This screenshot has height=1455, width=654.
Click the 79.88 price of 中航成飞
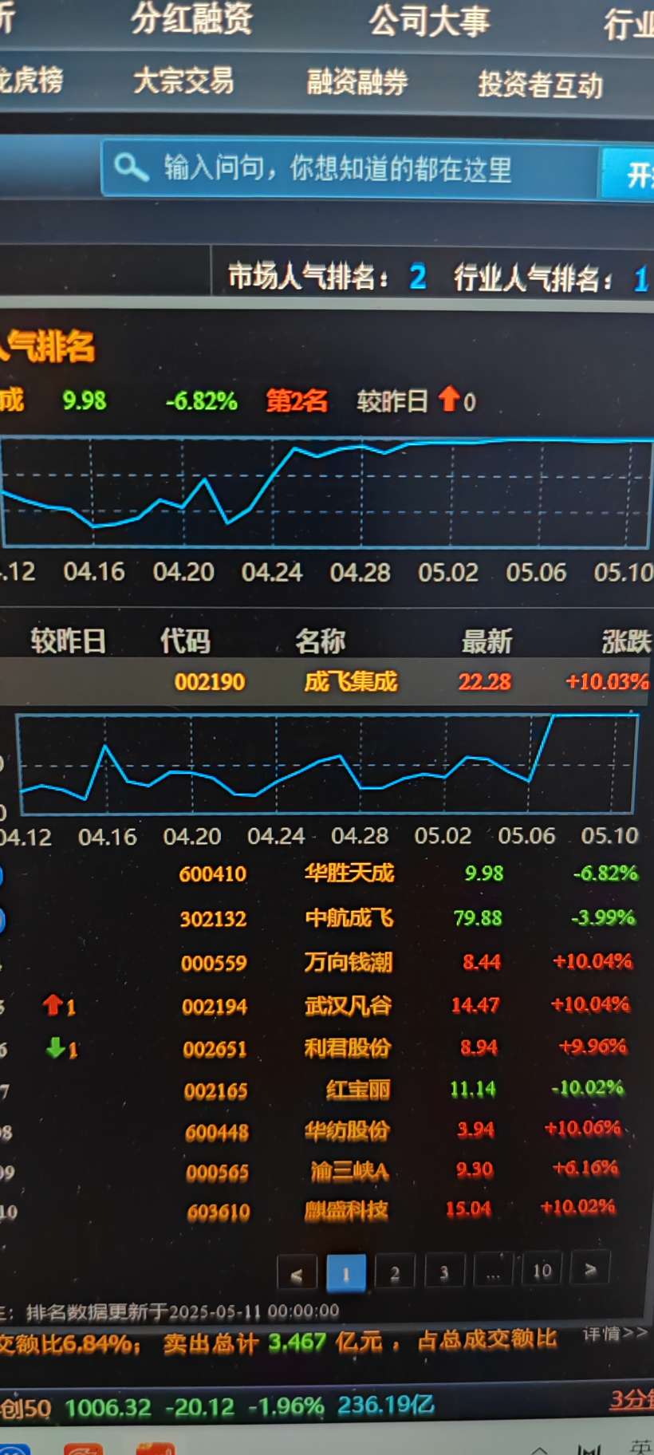[478, 918]
